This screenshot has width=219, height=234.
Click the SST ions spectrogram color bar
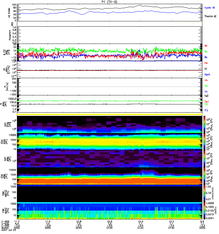point(204,125)
